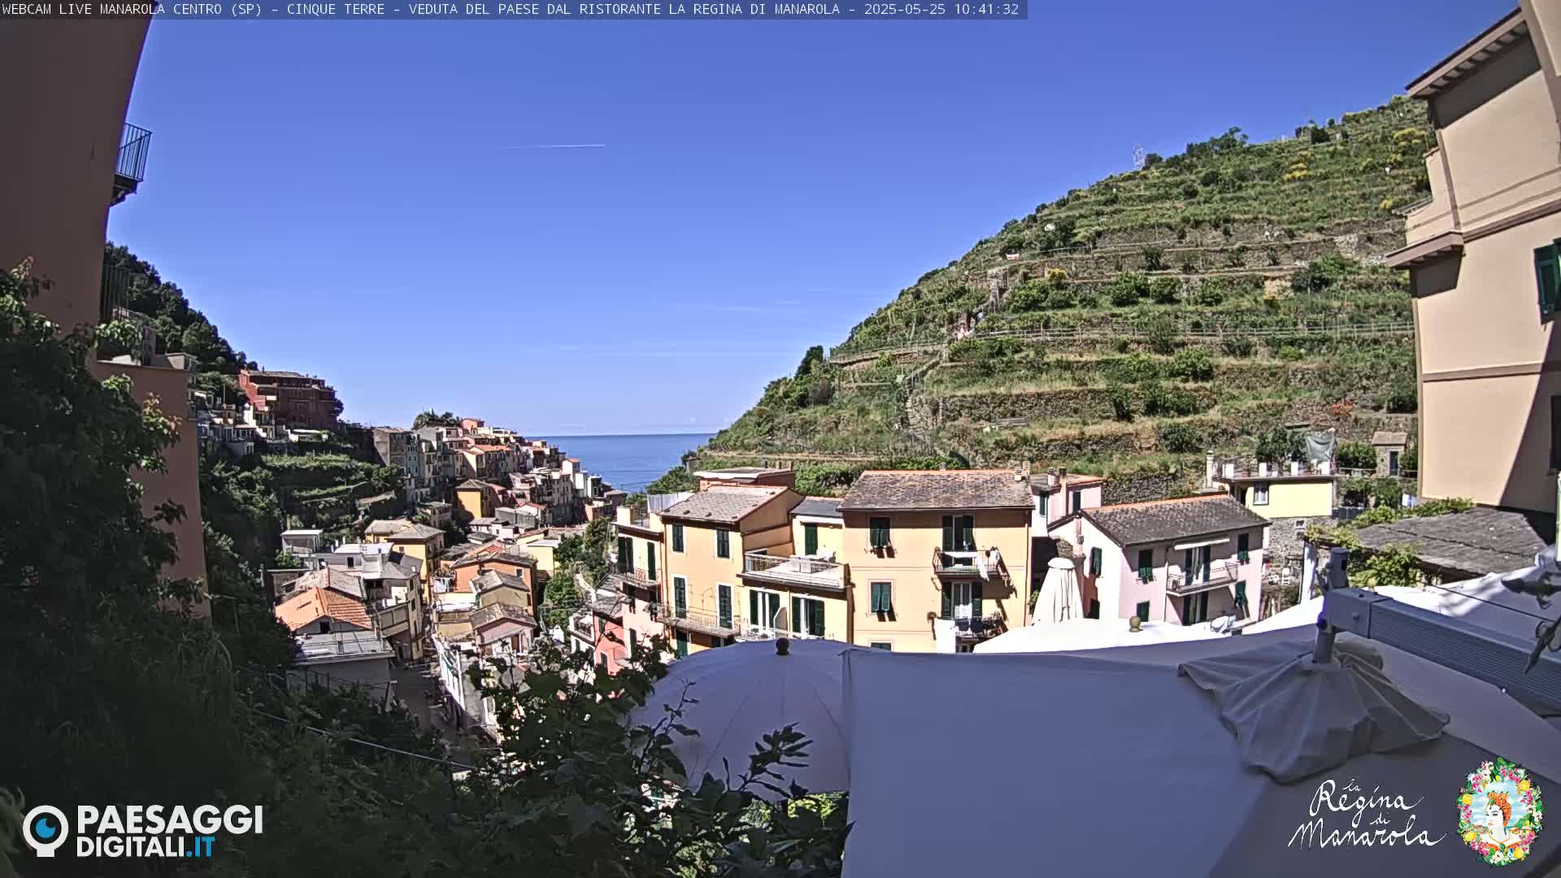Click the webcam title and timestamp text
The image size is (1561, 878).
pyautogui.click(x=511, y=9)
